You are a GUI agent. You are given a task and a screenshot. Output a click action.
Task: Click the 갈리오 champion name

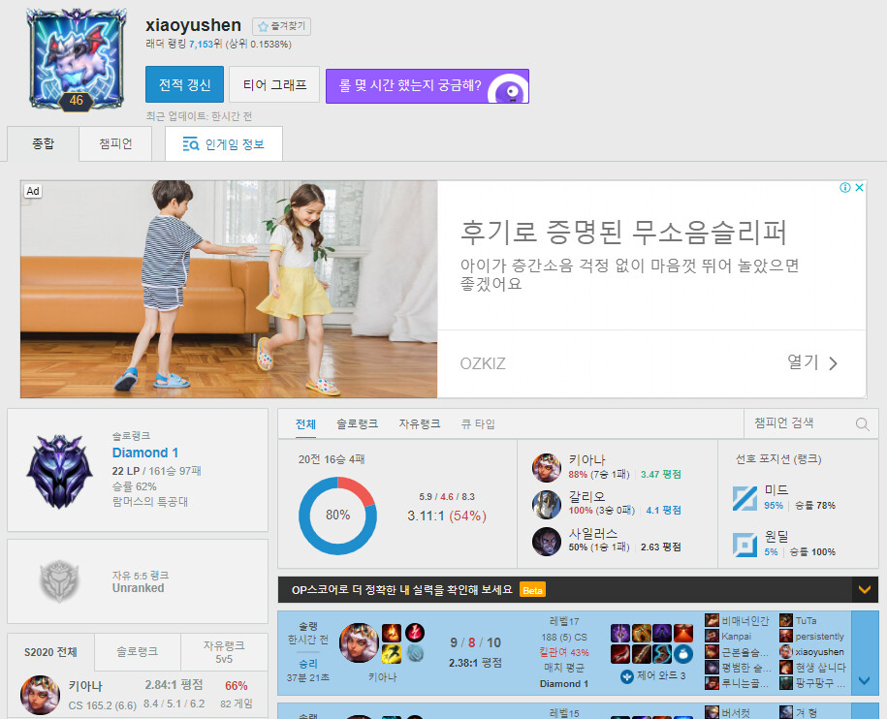[587, 496]
